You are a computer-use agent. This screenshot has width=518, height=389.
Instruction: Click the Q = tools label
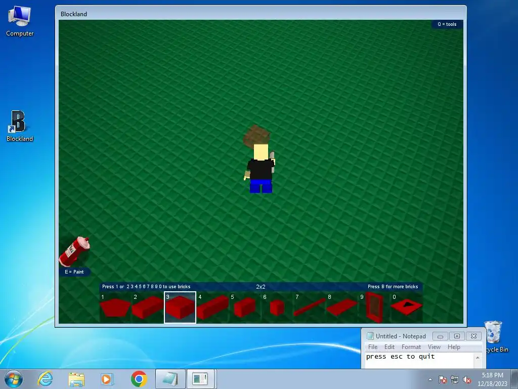click(x=447, y=24)
